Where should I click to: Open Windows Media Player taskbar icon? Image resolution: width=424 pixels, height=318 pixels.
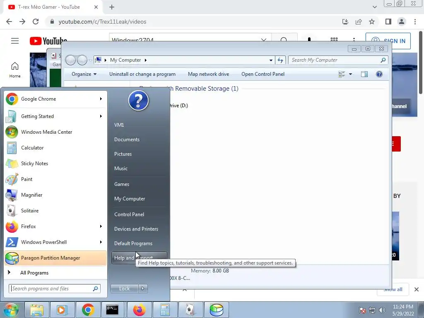pos(62,310)
